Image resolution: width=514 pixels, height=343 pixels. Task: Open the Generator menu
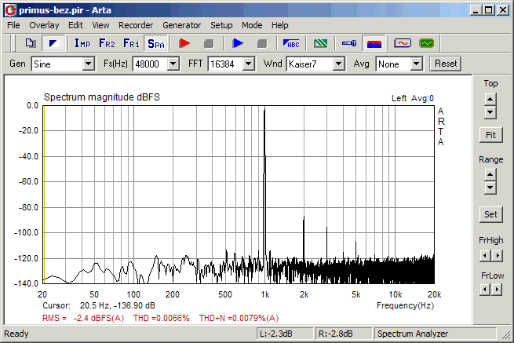coord(181,25)
